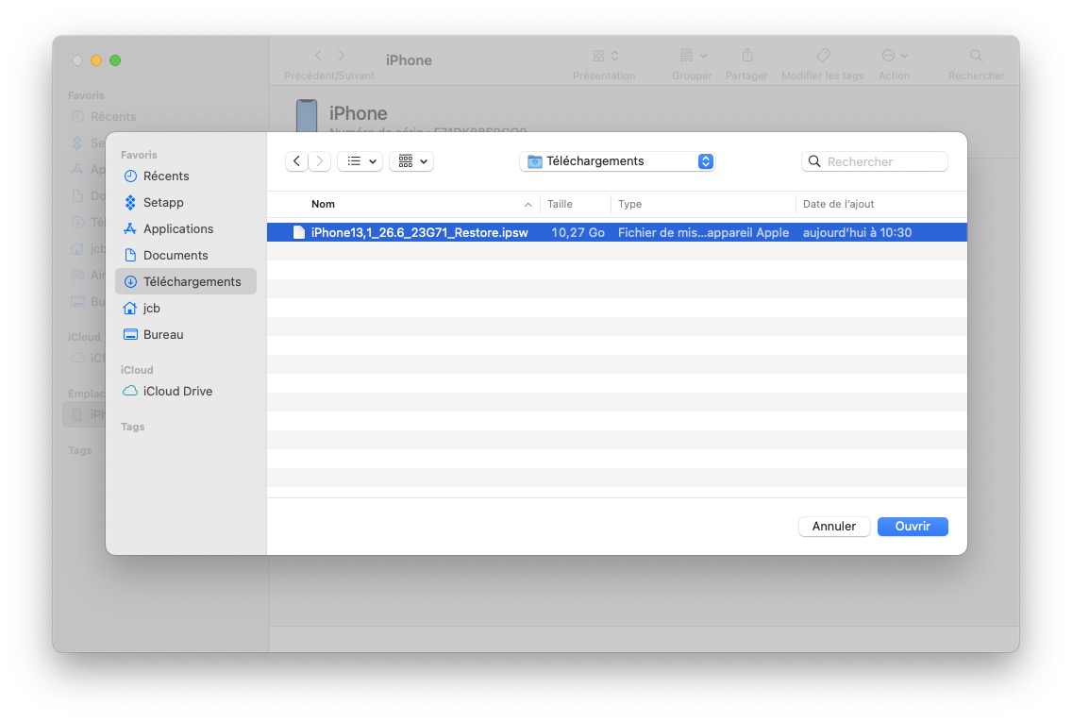Click the magnifier icon in dialog search field
Screen dimensions: 1072x722
tap(814, 161)
